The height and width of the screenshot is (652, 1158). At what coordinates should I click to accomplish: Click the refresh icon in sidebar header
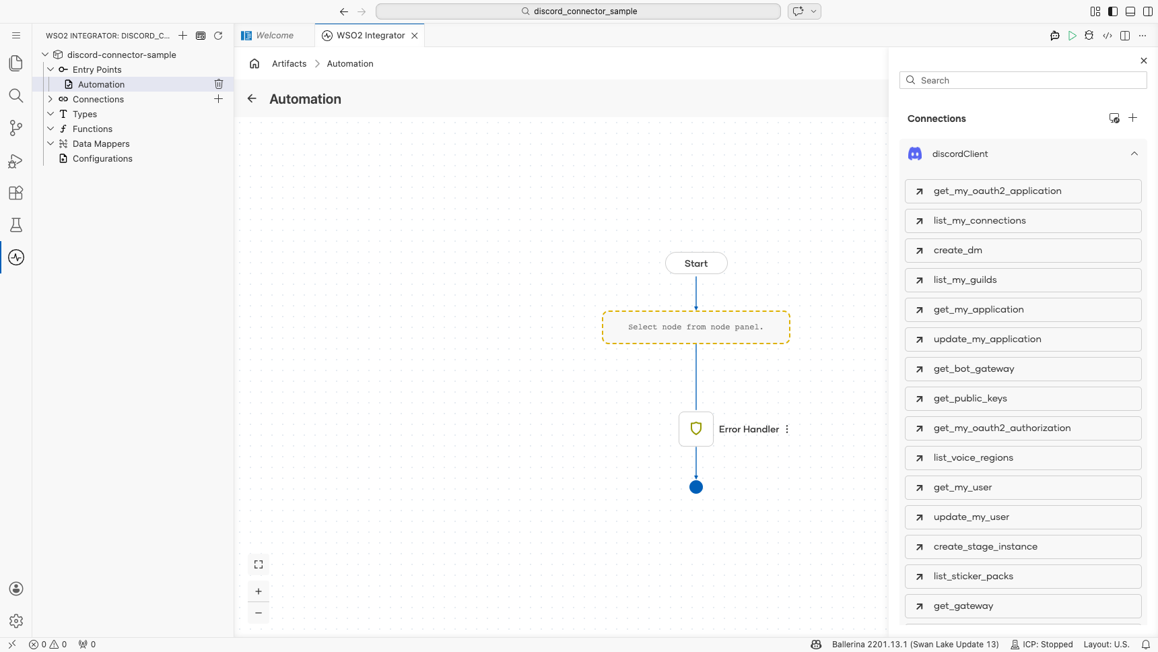click(218, 36)
